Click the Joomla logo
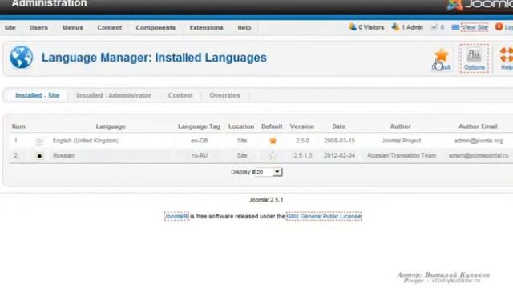The image size is (513, 288). (x=479, y=5)
